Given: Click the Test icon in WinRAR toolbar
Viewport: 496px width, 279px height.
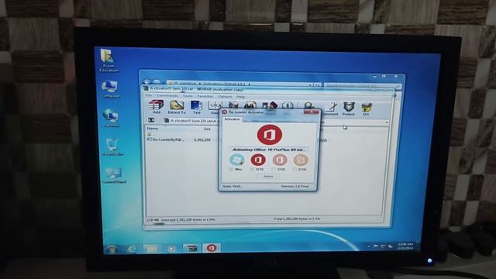Looking at the screenshot, I should [196, 107].
